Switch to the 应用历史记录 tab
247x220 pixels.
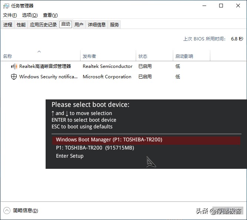click(43, 24)
